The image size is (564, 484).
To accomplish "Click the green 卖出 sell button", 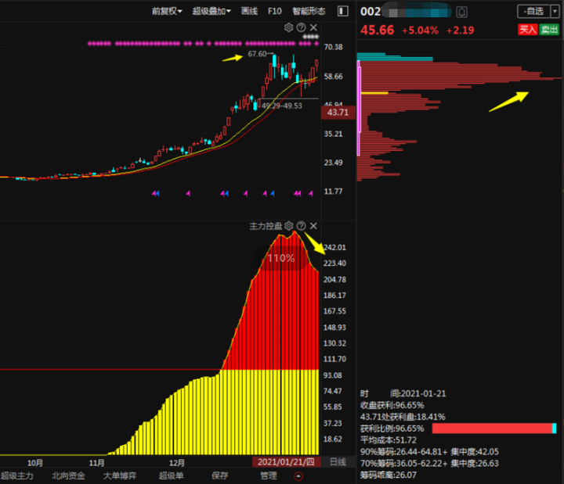I will pos(549,30).
